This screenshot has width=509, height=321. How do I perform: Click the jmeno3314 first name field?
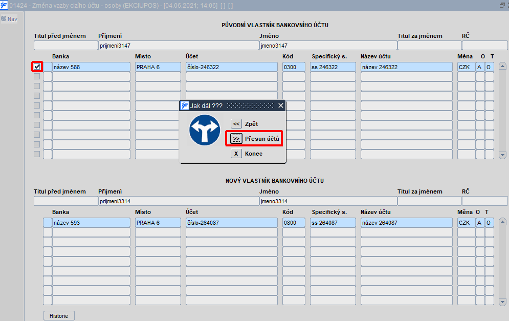(328, 201)
